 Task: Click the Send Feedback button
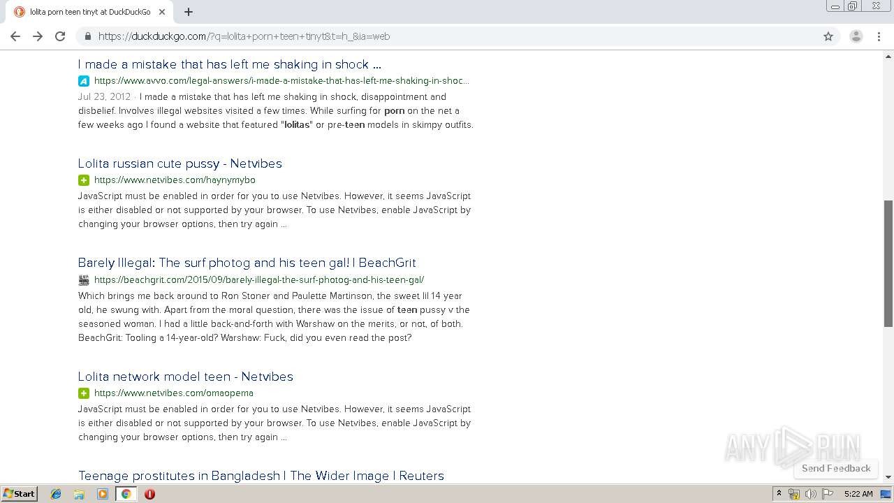(836, 468)
